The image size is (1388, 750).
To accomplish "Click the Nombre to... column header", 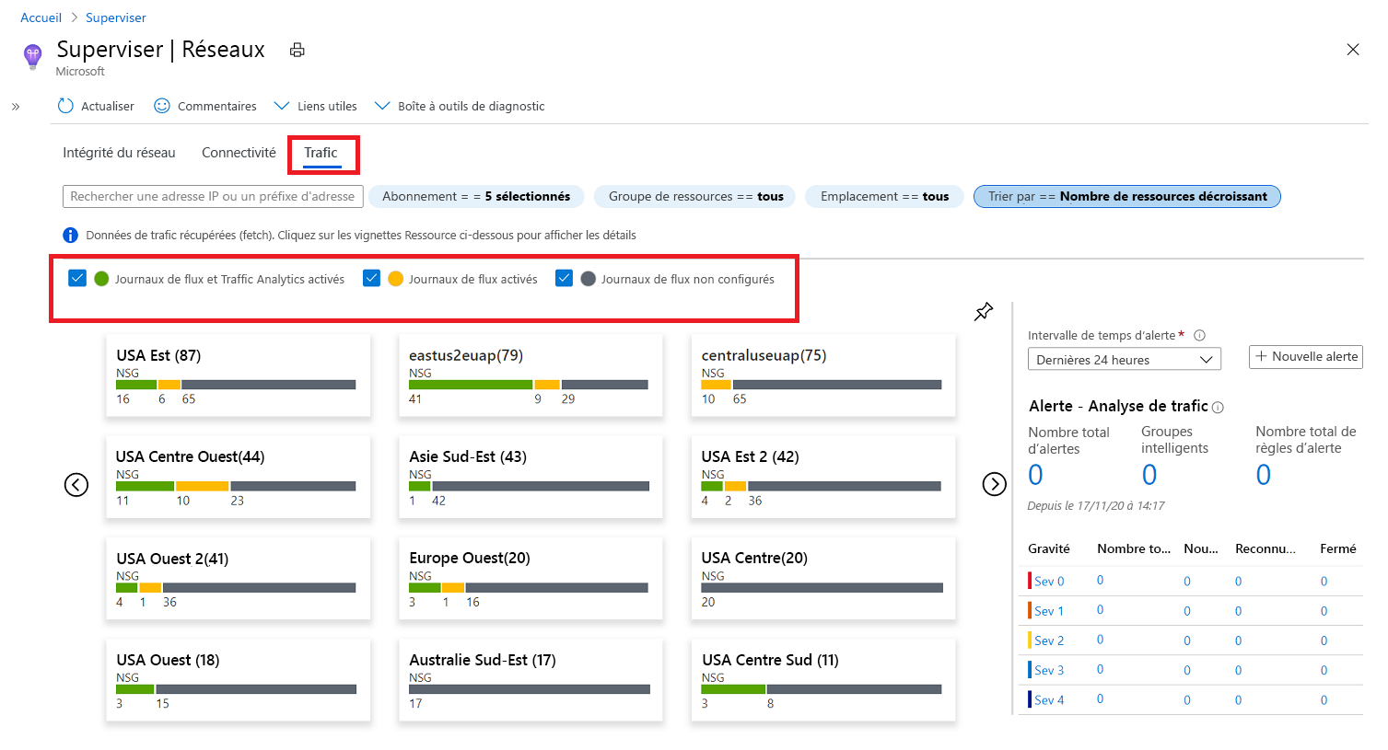I will 1134,548.
